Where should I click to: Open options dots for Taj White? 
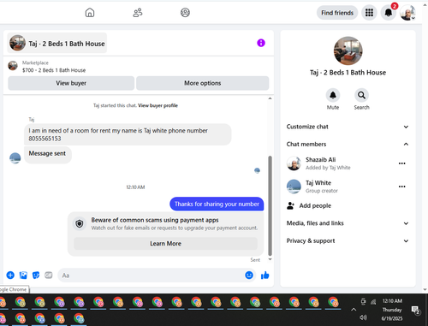coord(401,187)
